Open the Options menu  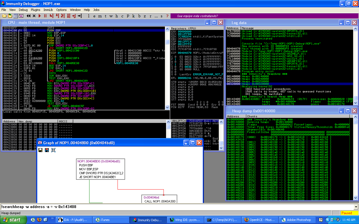[61, 10]
